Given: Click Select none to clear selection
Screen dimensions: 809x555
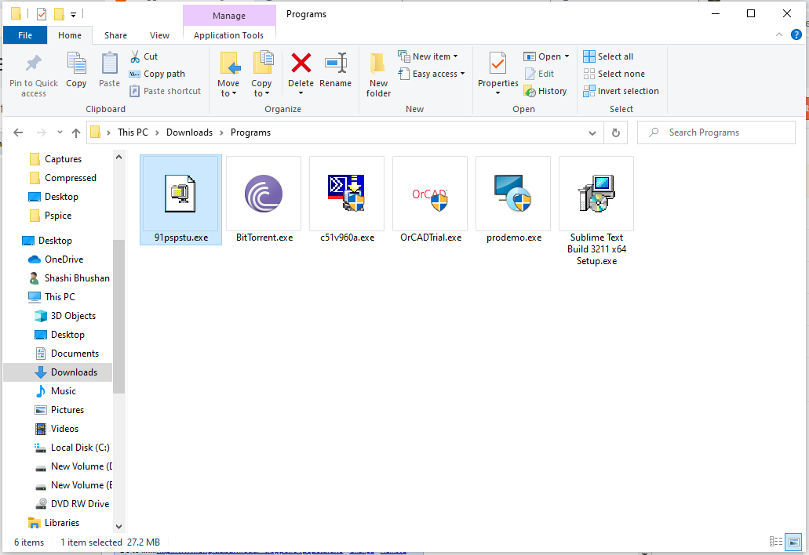Looking at the screenshot, I should (611, 73).
